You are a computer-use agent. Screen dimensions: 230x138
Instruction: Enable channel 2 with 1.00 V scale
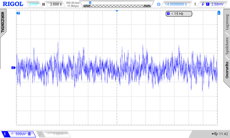(x=53, y=134)
